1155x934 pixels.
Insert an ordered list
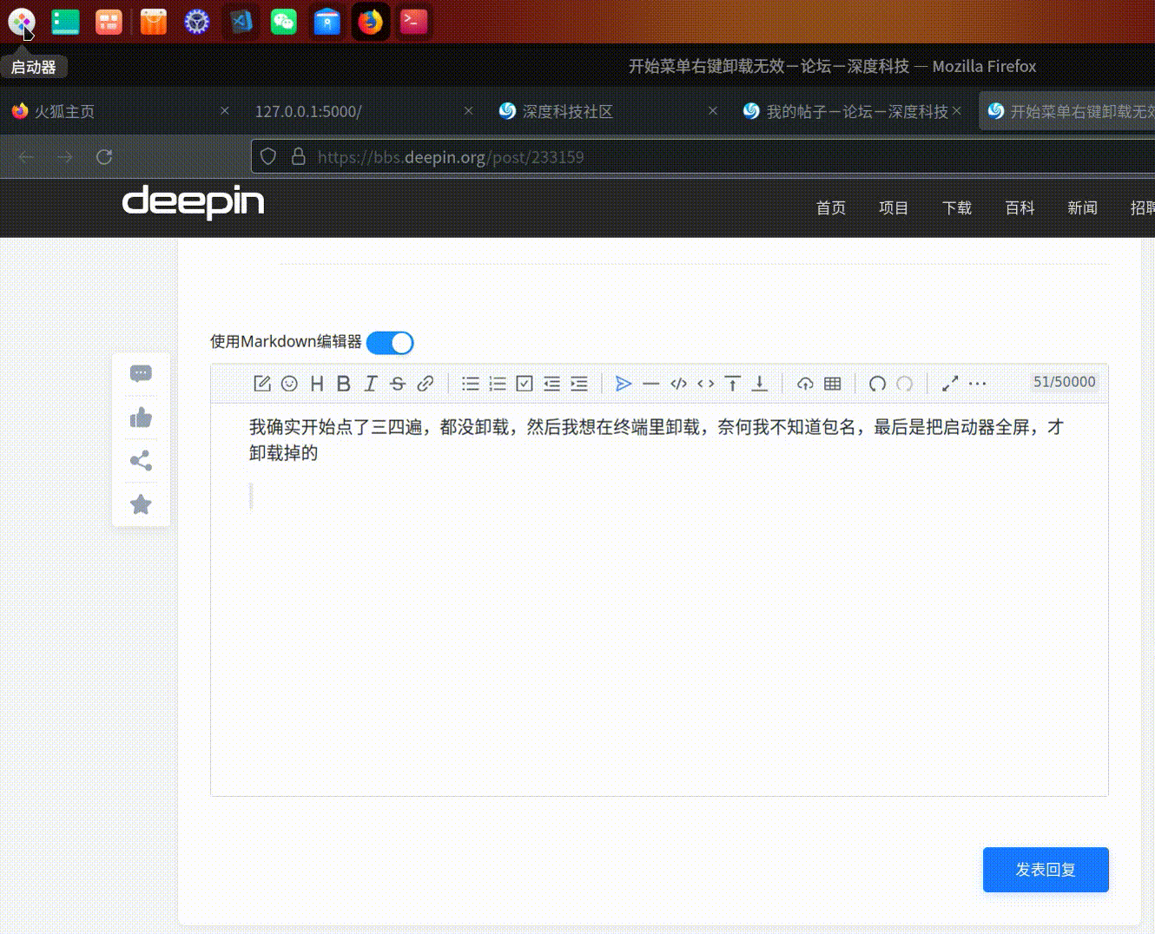[x=497, y=383]
